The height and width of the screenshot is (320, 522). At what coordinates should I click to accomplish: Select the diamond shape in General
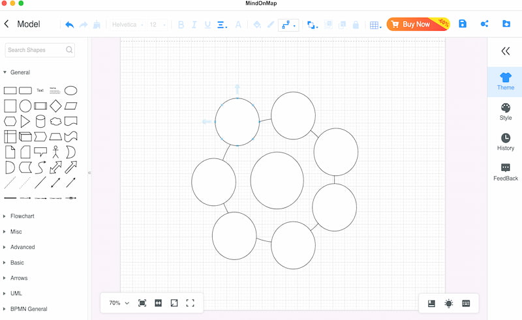(55, 106)
